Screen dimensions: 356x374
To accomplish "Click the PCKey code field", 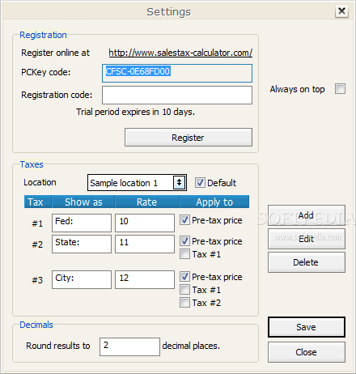I will [x=177, y=73].
